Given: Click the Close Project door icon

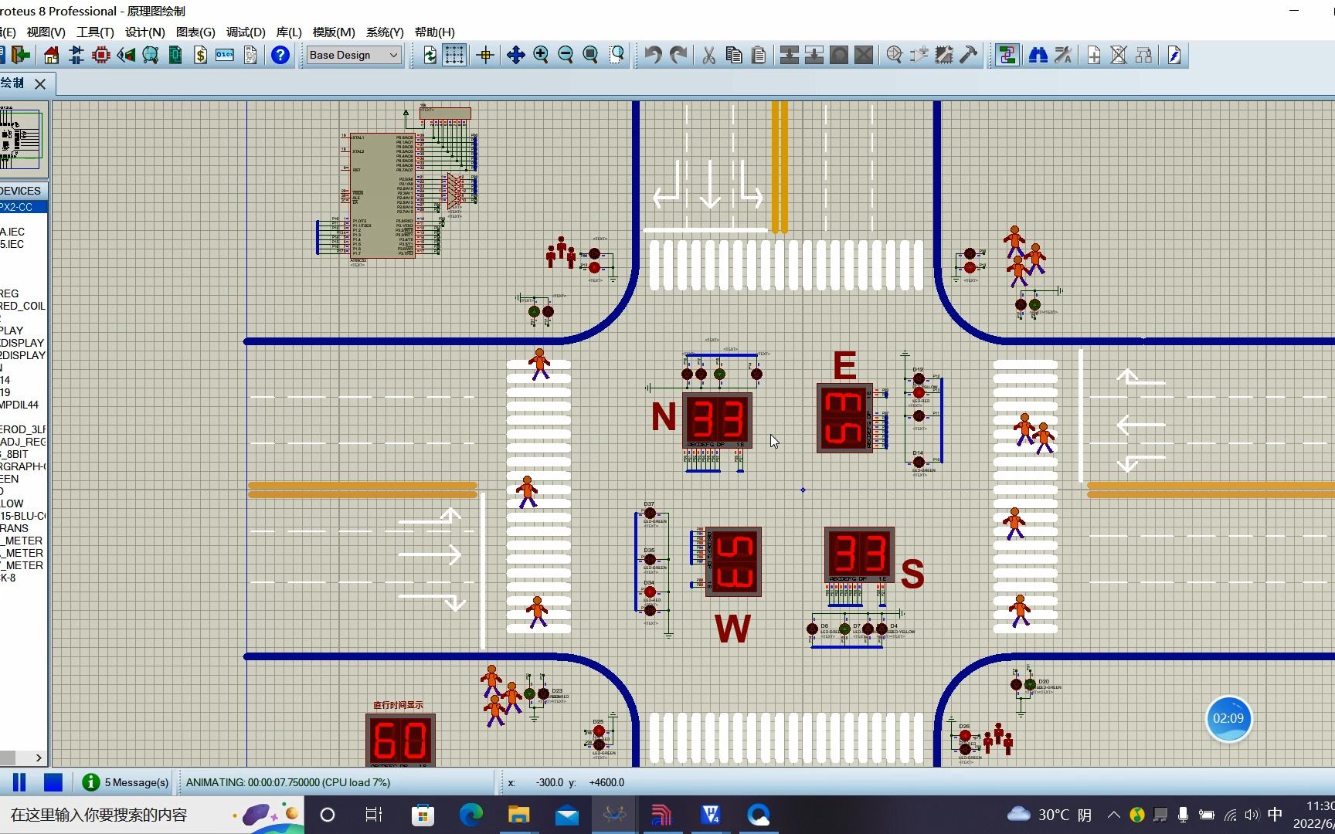Looking at the screenshot, I should click(22, 55).
